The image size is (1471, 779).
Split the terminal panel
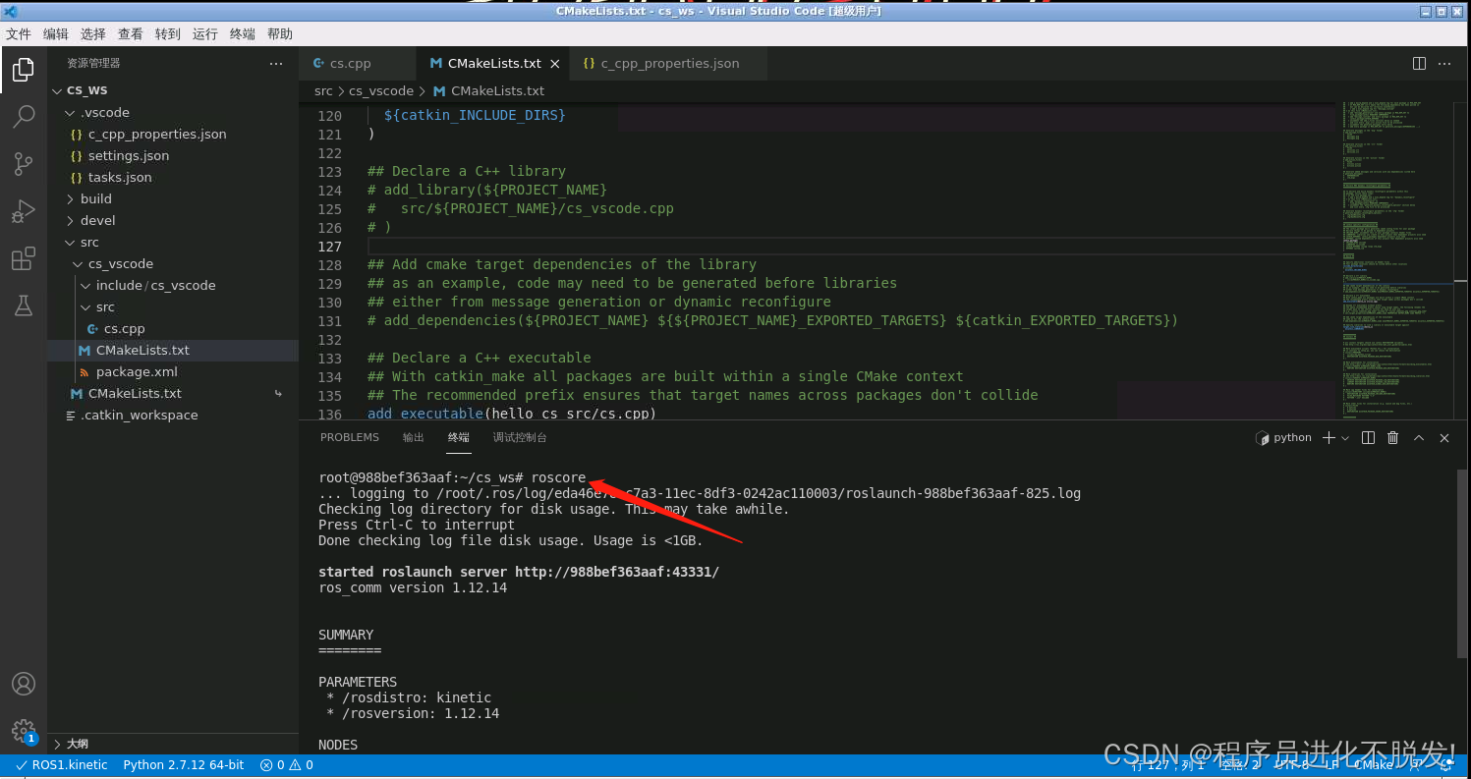click(x=1369, y=438)
